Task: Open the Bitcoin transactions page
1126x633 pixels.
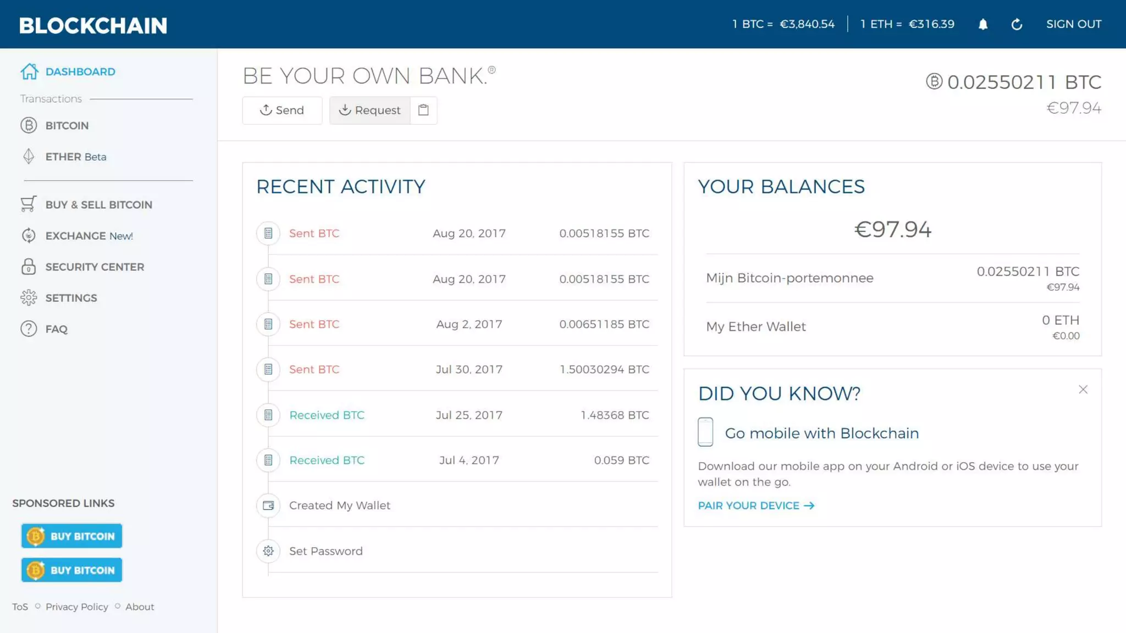Action: pos(67,125)
